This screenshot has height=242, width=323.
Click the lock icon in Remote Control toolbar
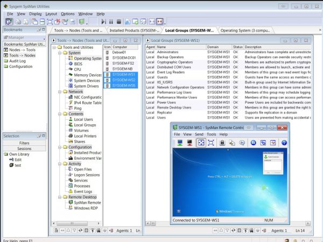click(x=222, y=143)
